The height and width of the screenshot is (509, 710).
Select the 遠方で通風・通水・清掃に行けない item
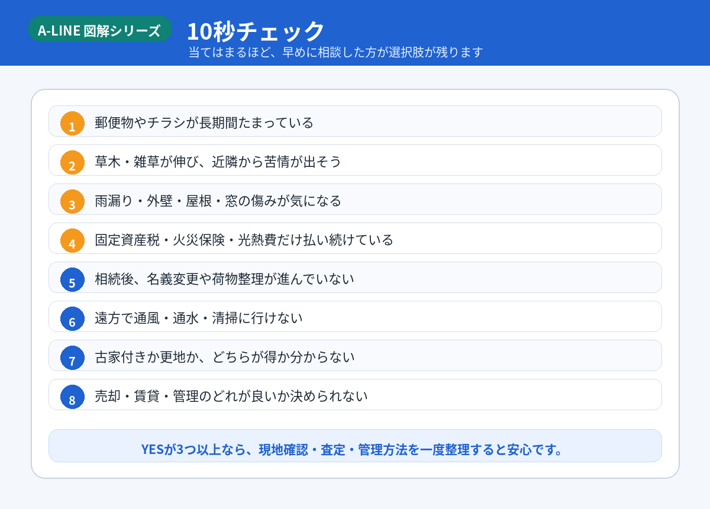(355, 317)
